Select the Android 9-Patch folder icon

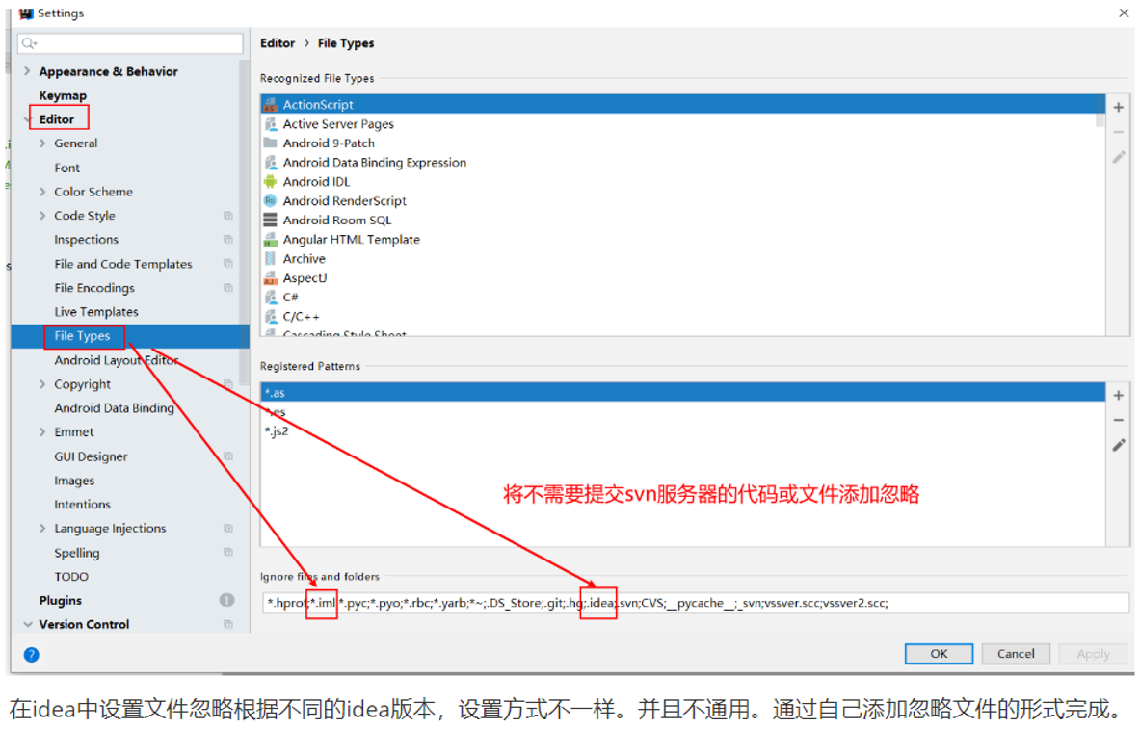click(271, 143)
